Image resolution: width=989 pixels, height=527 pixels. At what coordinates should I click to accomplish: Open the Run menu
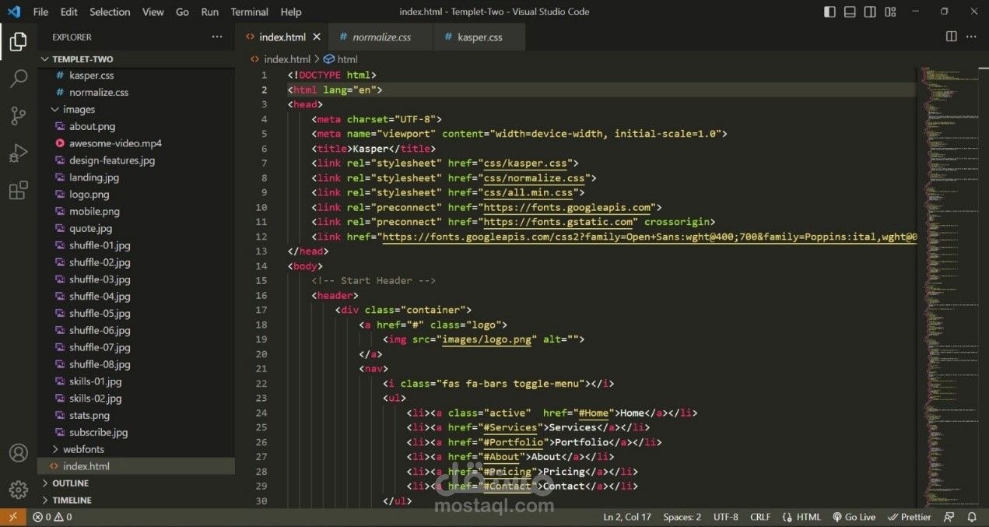click(209, 12)
